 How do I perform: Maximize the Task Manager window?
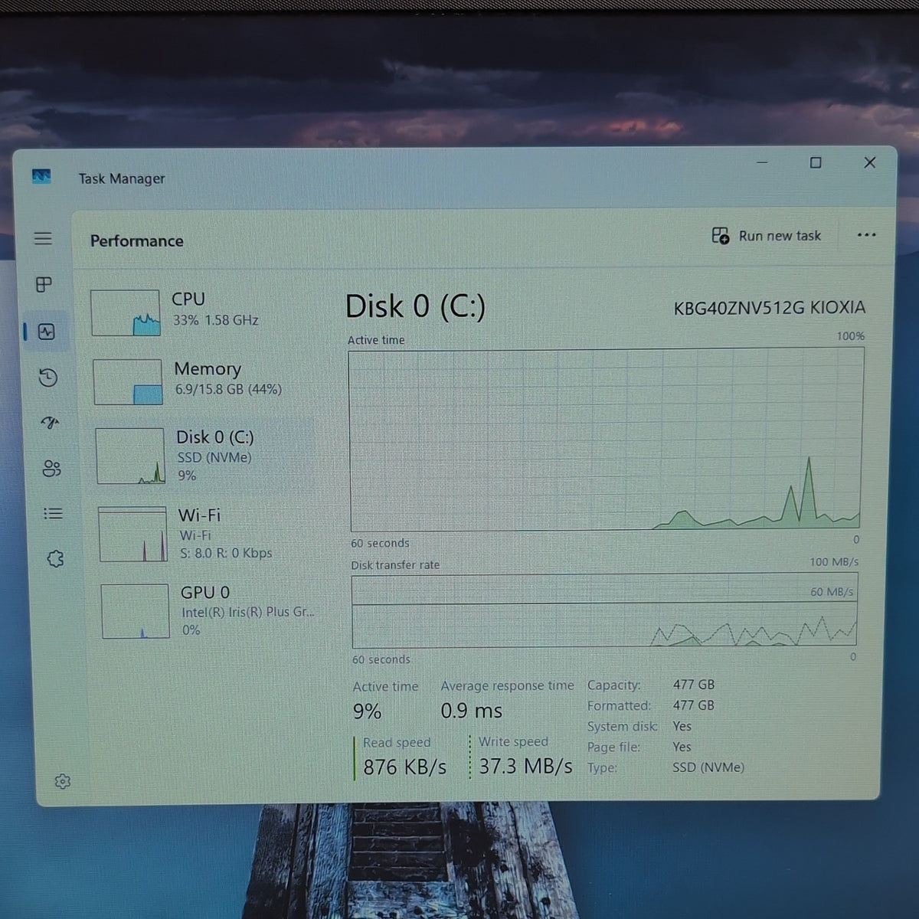pos(816,162)
